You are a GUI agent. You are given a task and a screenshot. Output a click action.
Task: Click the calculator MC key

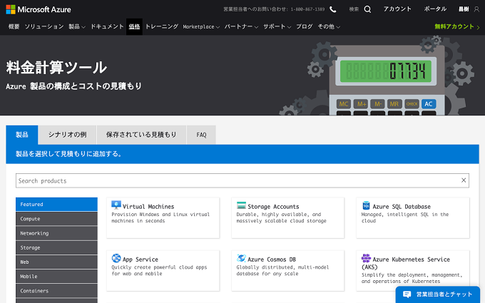pyautogui.click(x=344, y=104)
